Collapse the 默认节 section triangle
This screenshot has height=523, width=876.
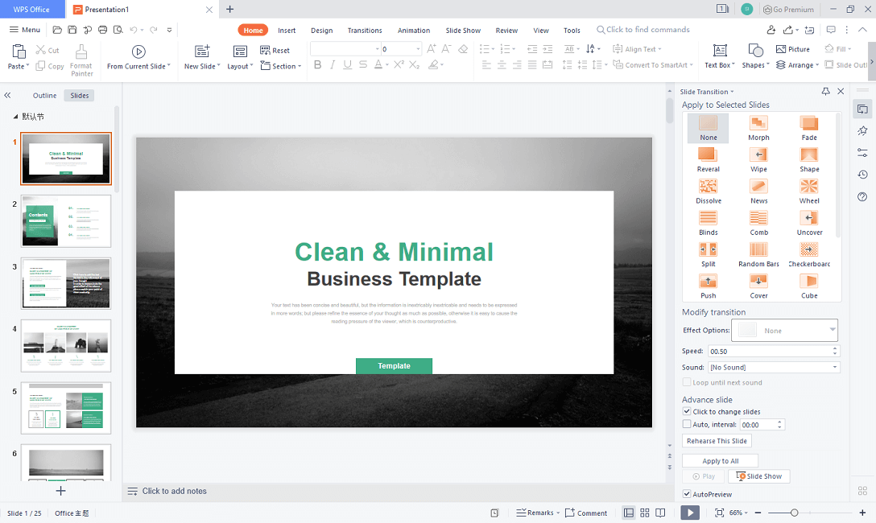(15, 117)
